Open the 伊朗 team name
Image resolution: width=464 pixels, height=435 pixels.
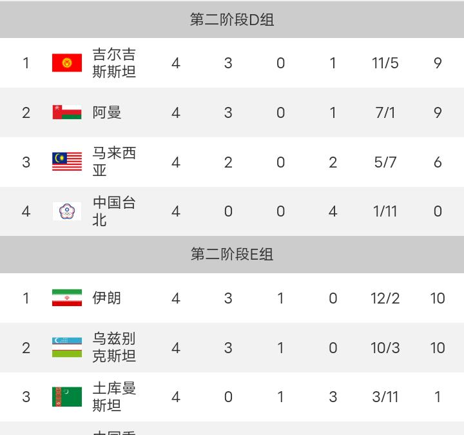(x=107, y=298)
